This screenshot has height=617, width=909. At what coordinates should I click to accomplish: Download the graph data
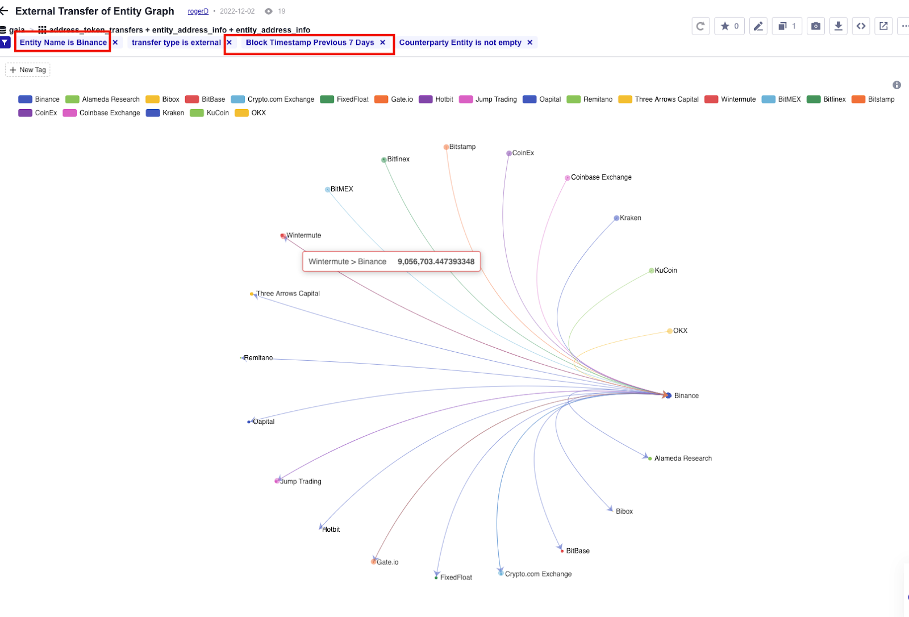[x=838, y=26]
